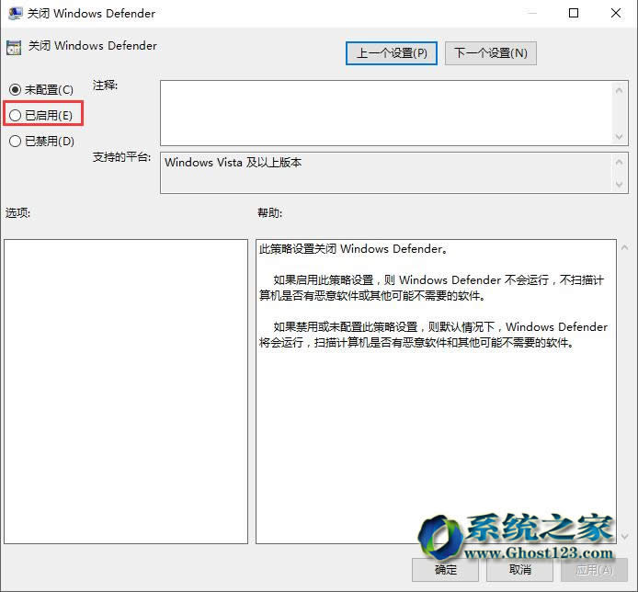Click inside the 注释 comment text box
The width and height of the screenshot is (638, 592).
pyautogui.click(x=386, y=111)
